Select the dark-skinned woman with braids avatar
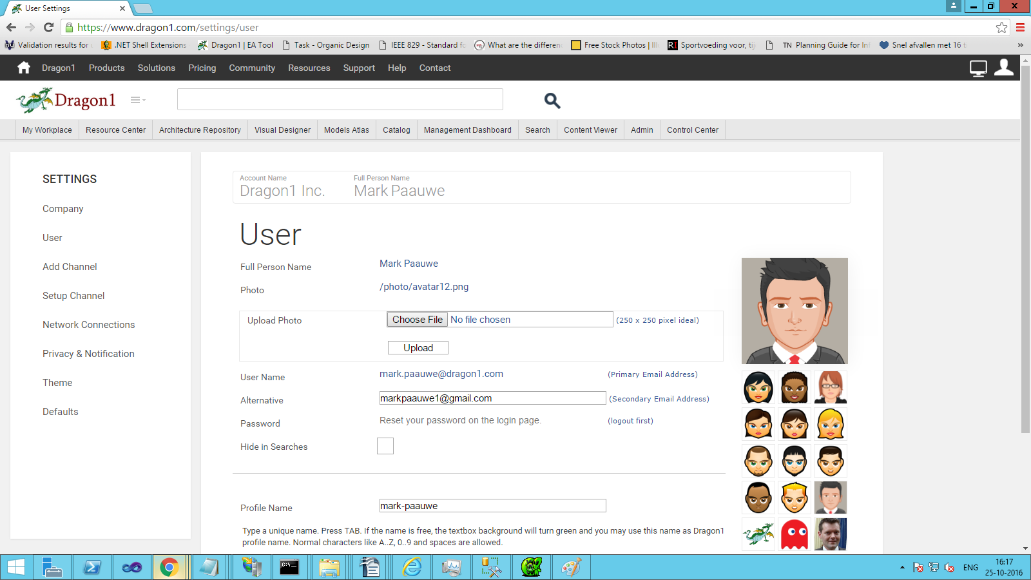This screenshot has width=1031, height=580. (x=795, y=387)
